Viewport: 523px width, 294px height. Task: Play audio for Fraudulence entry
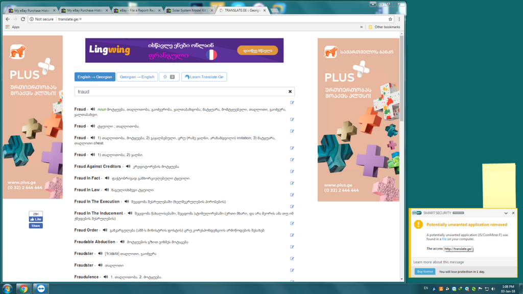coord(106,277)
